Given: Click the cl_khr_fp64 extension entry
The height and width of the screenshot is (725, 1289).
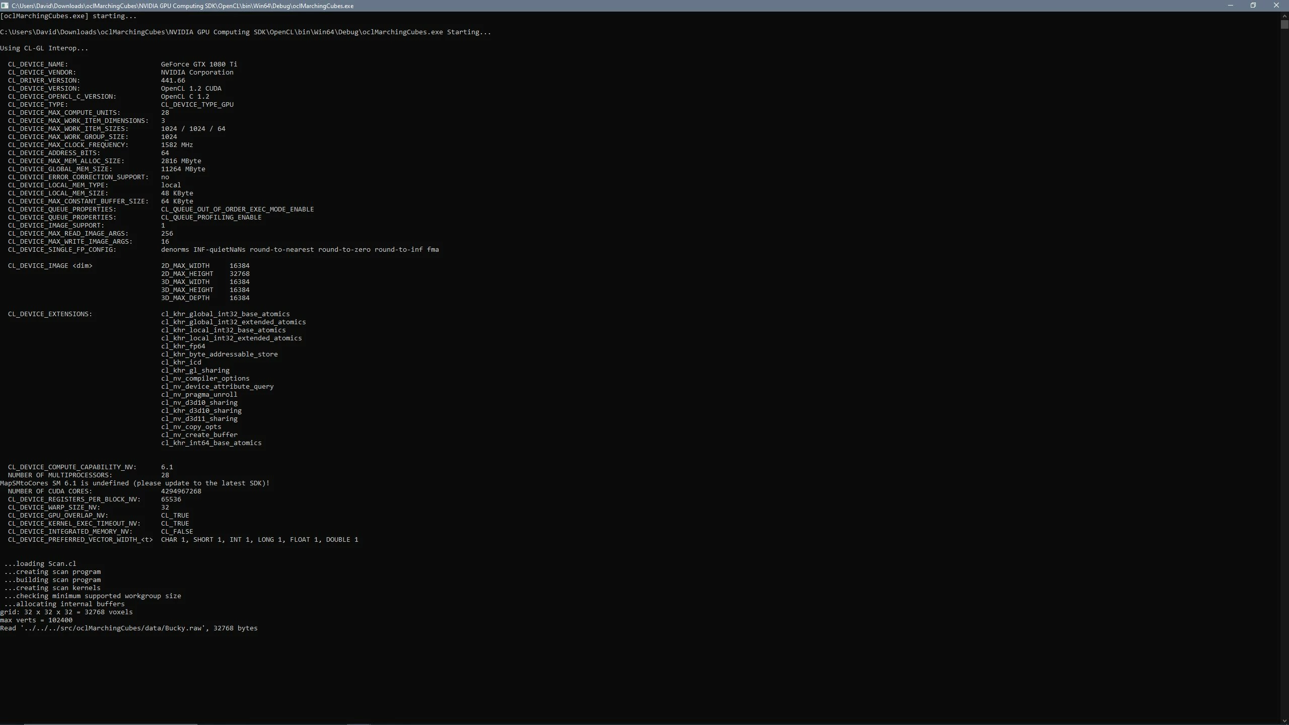Looking at the screenshot, I should point(183,346).
